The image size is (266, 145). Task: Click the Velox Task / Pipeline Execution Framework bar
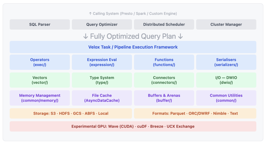point(133,47)
